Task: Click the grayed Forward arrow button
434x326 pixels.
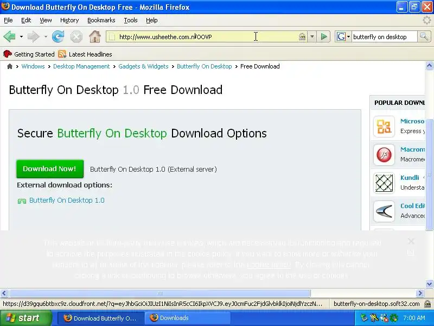Action: point(34,36)
